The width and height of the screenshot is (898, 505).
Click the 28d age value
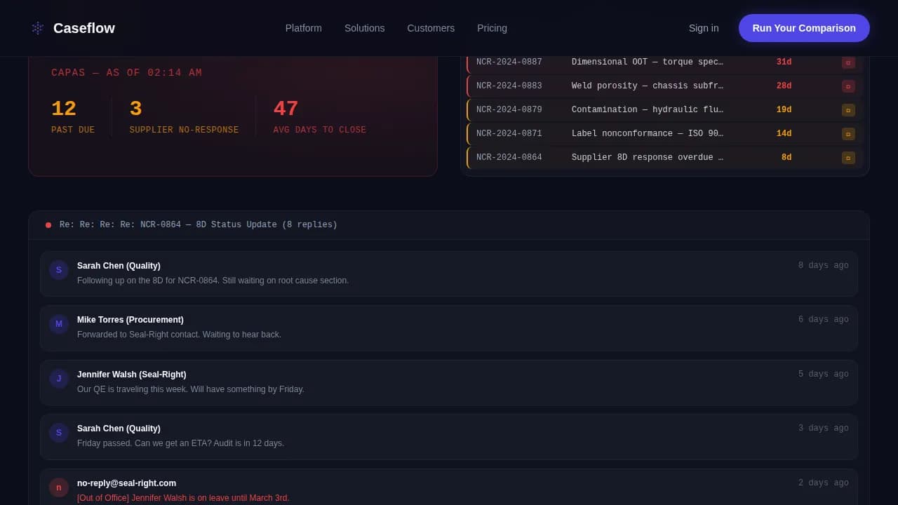784,86
